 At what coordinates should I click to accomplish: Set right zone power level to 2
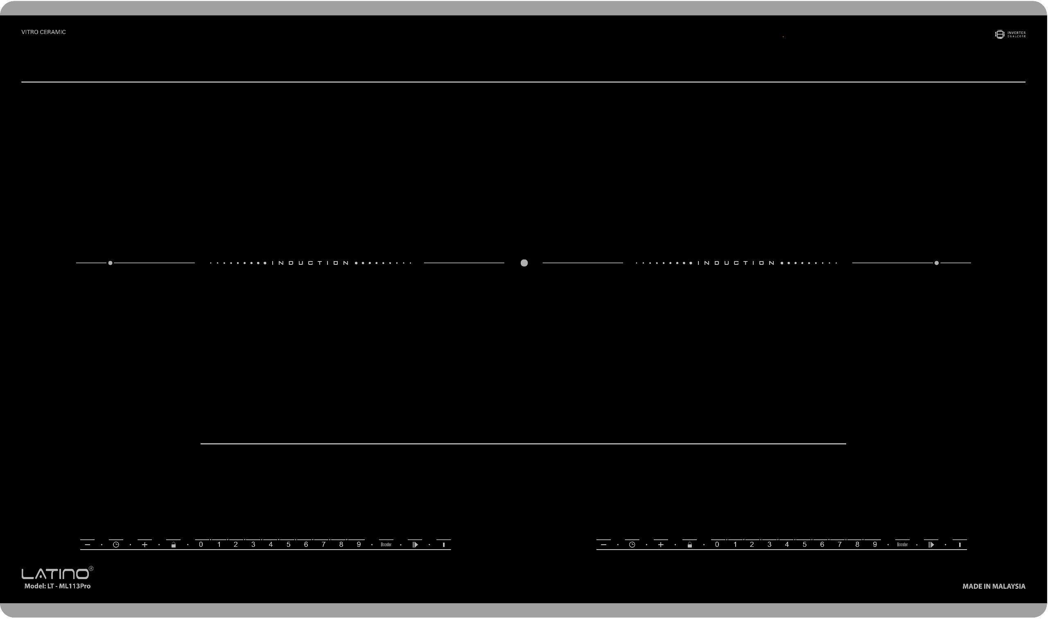tap(752, 545)
